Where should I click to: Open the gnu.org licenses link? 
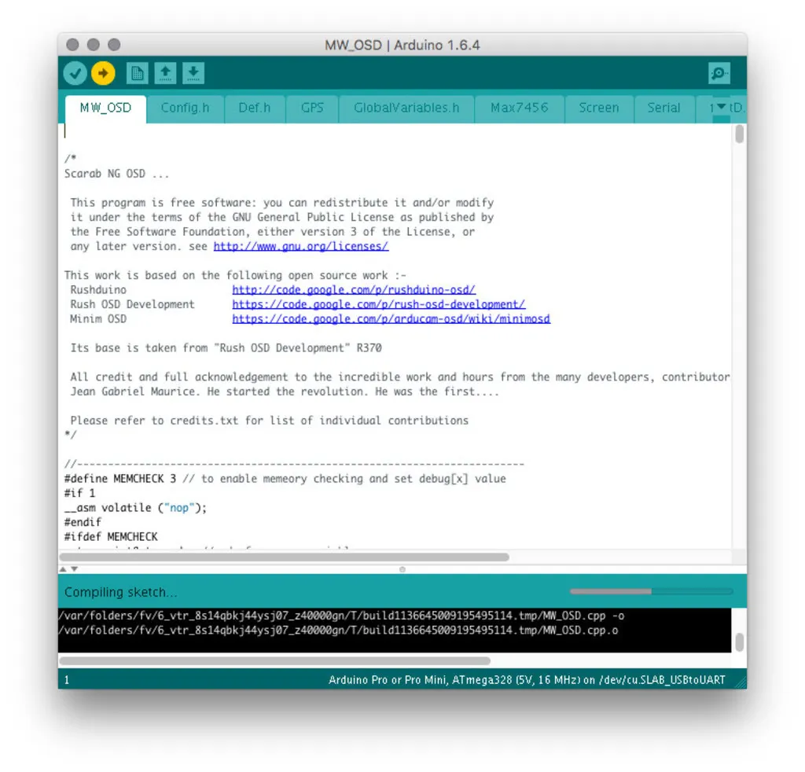click(301, 246)
